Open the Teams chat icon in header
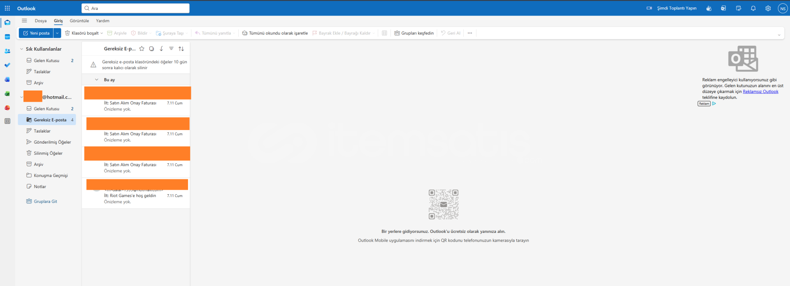 (x=709, y=8)
